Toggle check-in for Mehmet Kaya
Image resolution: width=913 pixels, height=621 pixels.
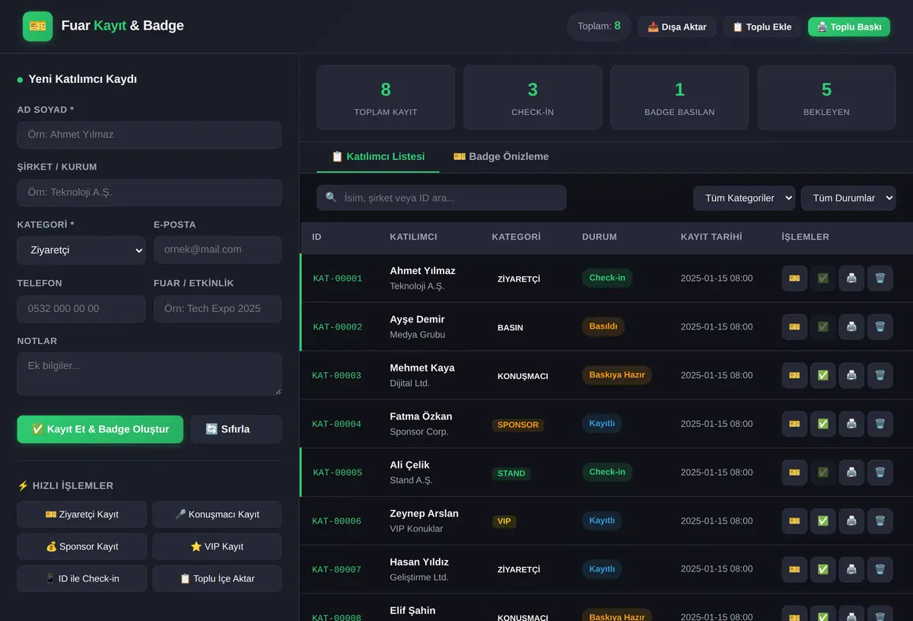click(x=822, y=375)
